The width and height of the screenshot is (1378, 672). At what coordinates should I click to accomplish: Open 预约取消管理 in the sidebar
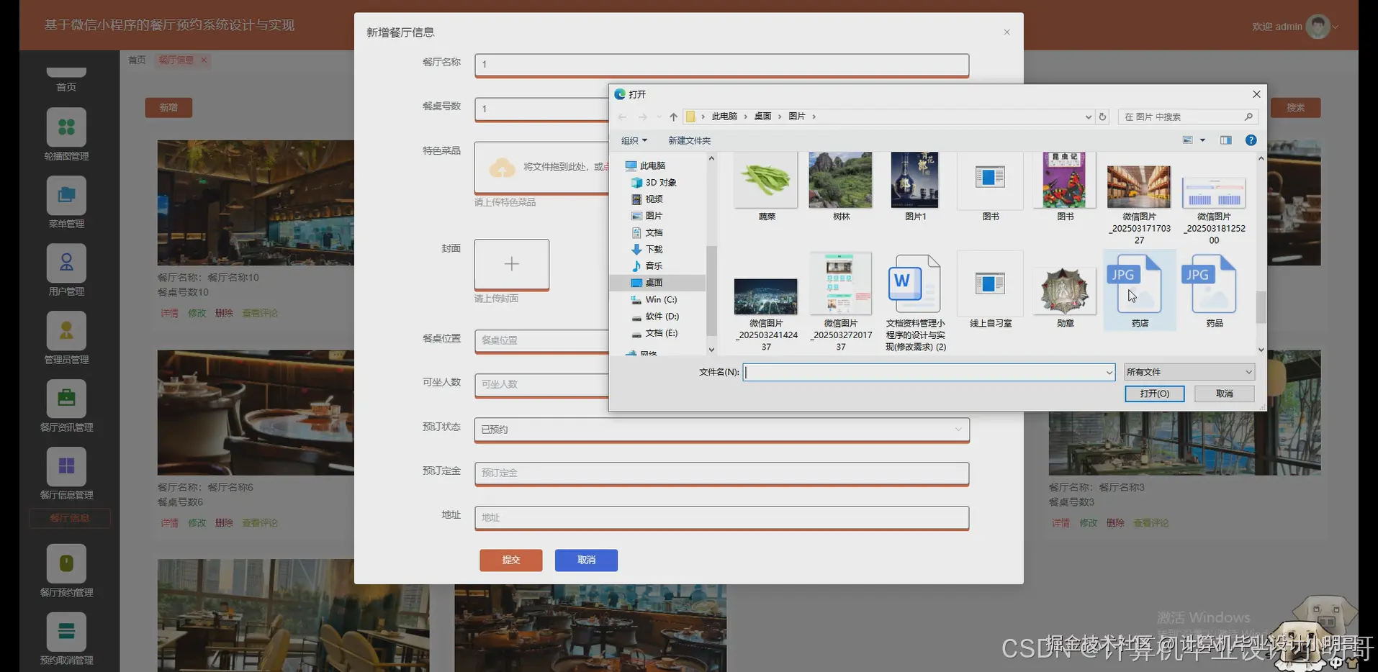coord(66,639)
